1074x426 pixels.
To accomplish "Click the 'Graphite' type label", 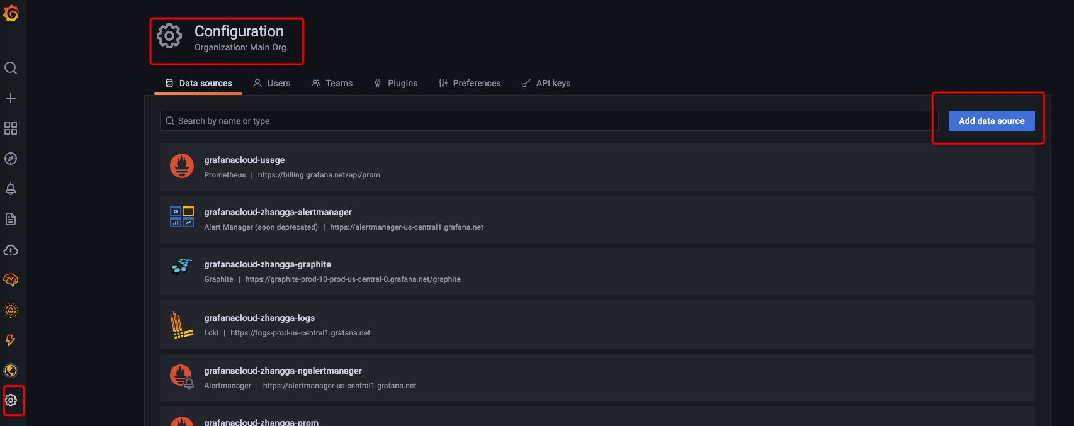I will pos(218,279).
